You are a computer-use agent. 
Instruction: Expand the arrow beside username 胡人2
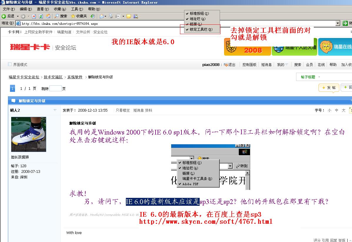55,110
